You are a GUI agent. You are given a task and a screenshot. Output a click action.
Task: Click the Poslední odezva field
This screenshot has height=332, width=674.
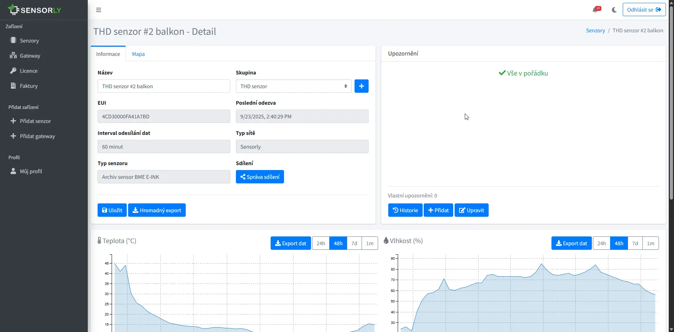tap(302, 116)
